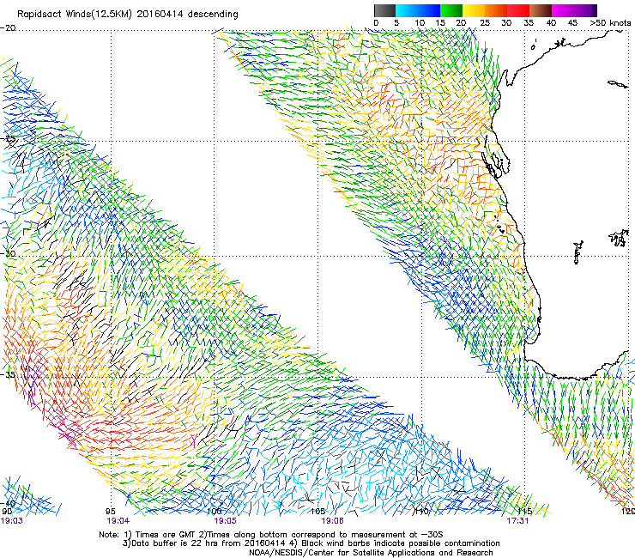Click the magenta 40-45 knots legend swatch
The image size is (635, 558).
click(x=563, y=10)
